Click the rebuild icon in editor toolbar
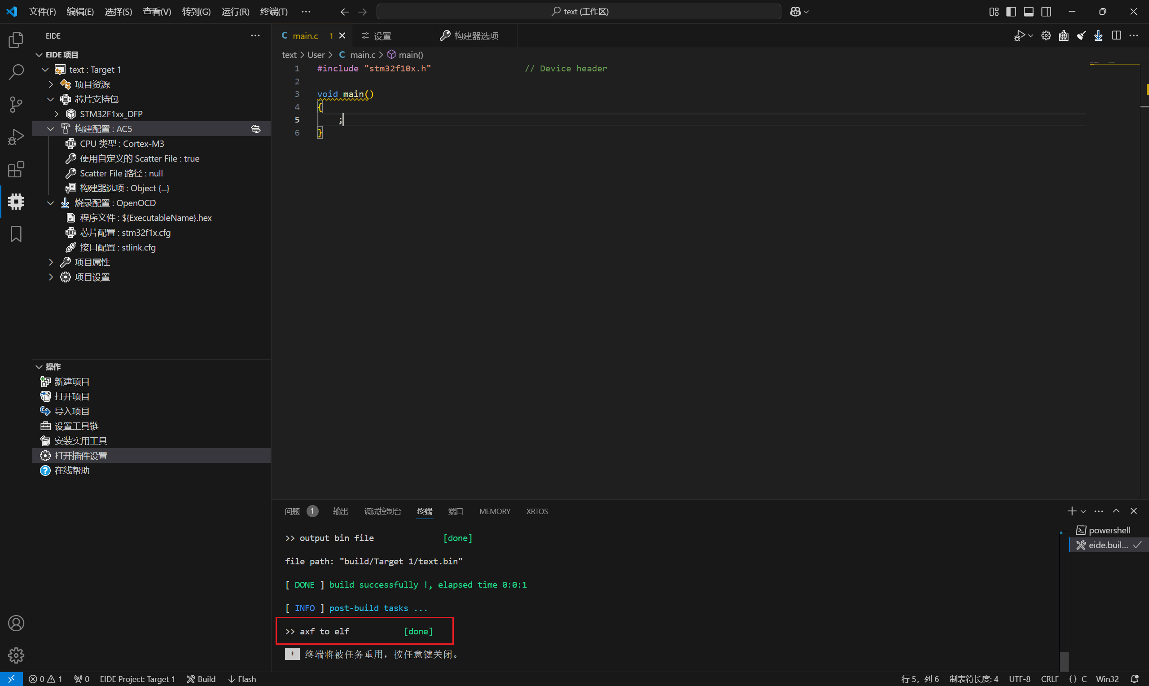This screenshot has height=686, width=1149. tap(1064, 35)
